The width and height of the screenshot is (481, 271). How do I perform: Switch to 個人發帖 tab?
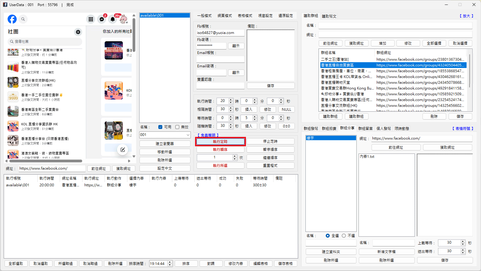(384, 129)
